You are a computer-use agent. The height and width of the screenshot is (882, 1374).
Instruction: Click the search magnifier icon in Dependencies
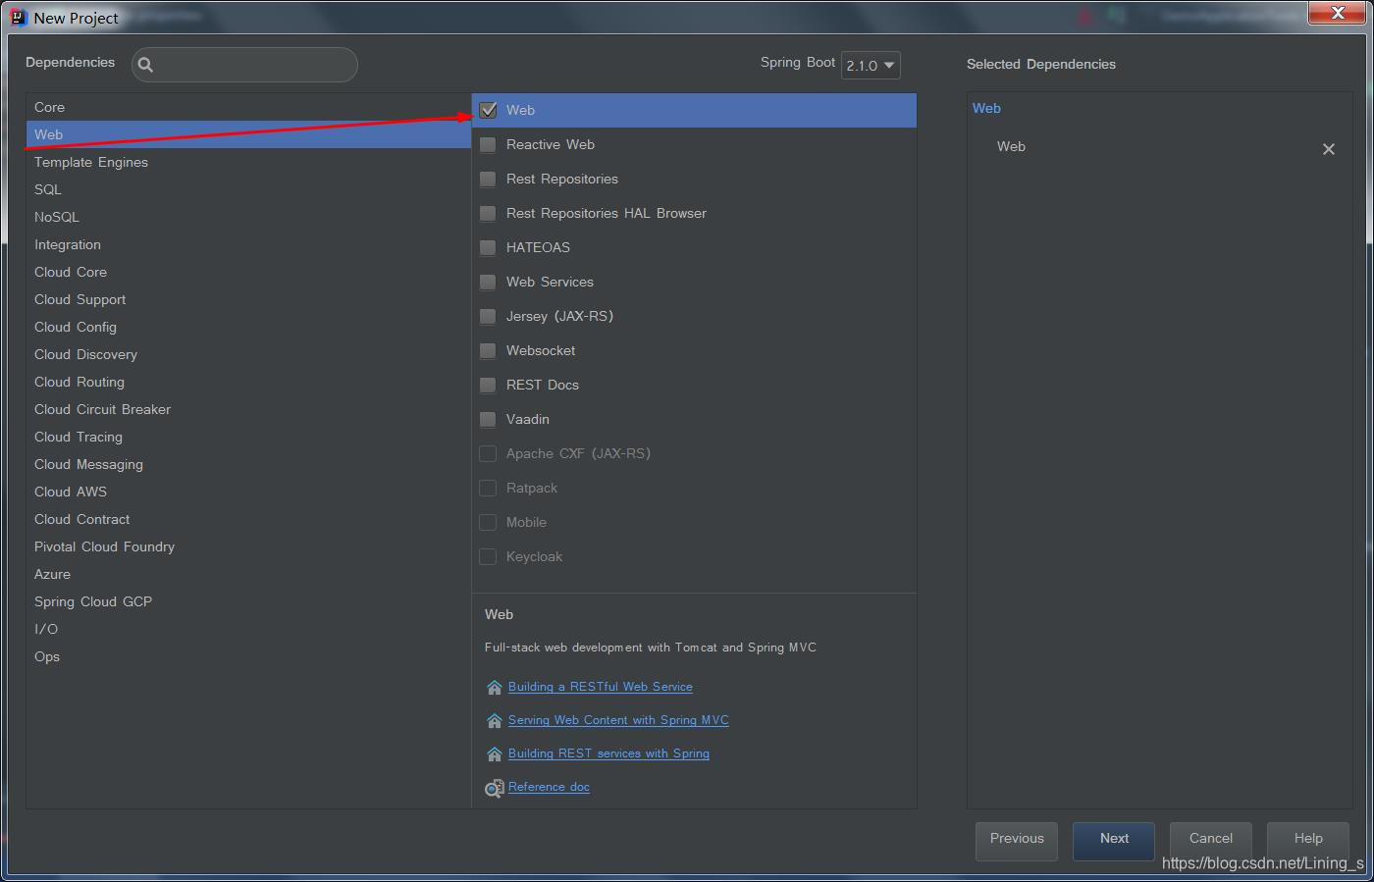145,65
